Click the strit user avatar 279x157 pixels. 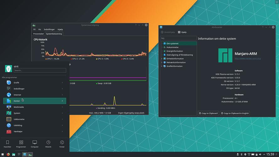coord(8,68)
